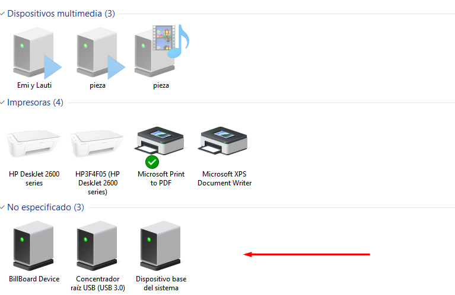Screen dimensions: 455x295
Task: Select the Emi y Lauti media device icon
Action: [37, 53]
